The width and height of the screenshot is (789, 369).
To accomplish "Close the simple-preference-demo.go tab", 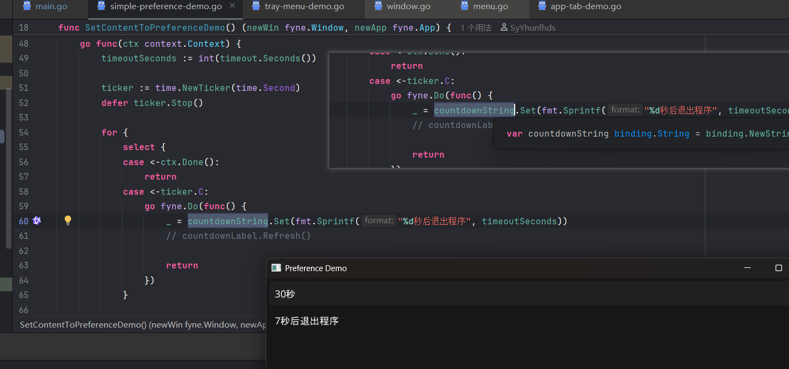I will point(232,6).
